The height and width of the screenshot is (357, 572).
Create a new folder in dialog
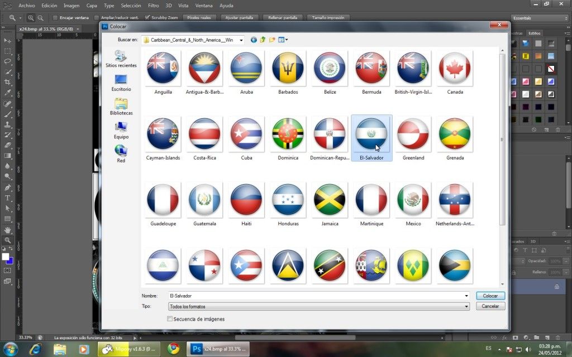tap(272, 40)
